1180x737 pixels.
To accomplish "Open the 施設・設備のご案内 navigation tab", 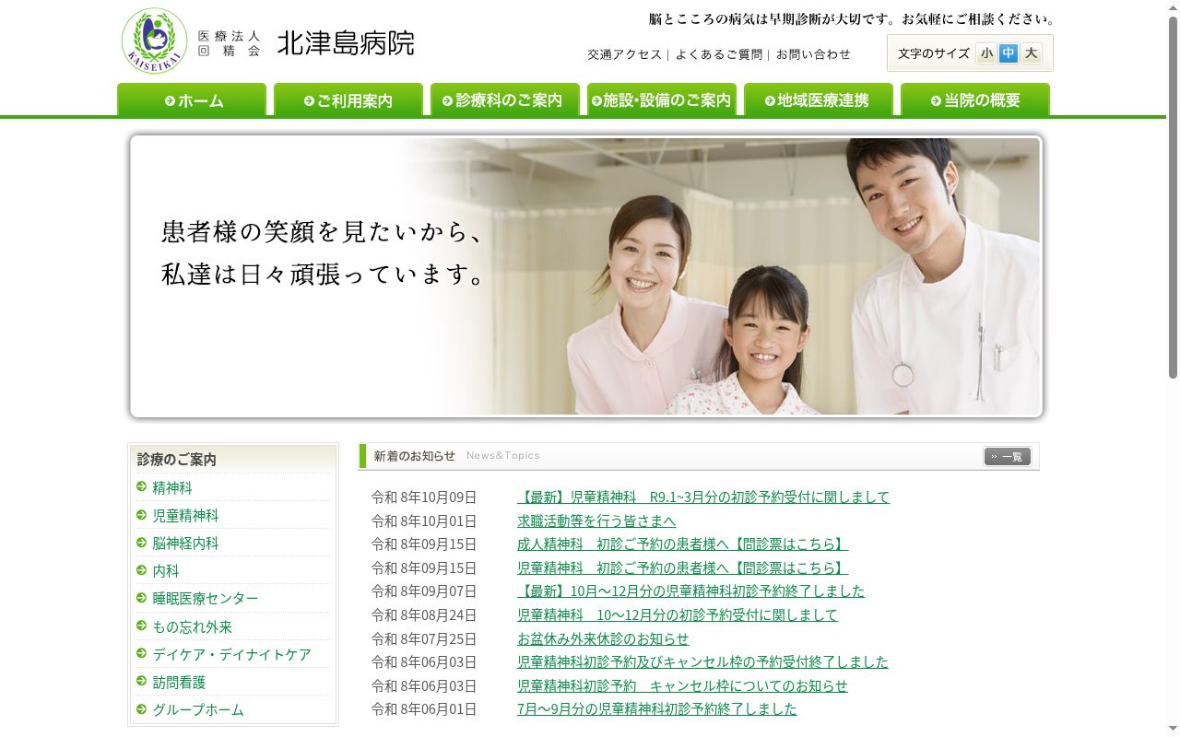I will pyautogui.click(x=662, y=99).
